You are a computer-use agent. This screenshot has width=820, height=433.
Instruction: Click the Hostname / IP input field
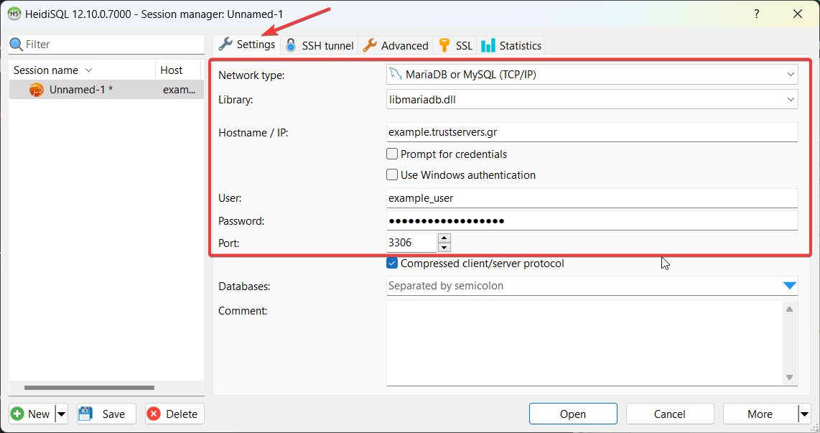point(592,132)
